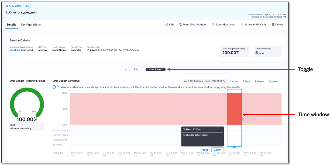Click the info icon above the burndown chart

tap(54, 87)
